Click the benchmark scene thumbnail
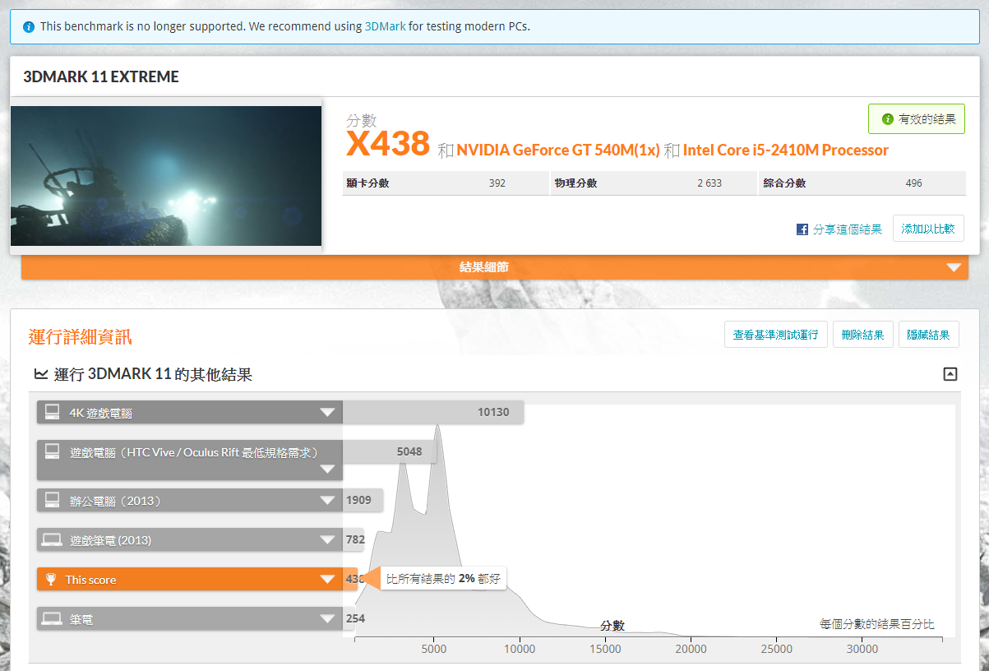 pyautogui.click(x=166, y=176)
